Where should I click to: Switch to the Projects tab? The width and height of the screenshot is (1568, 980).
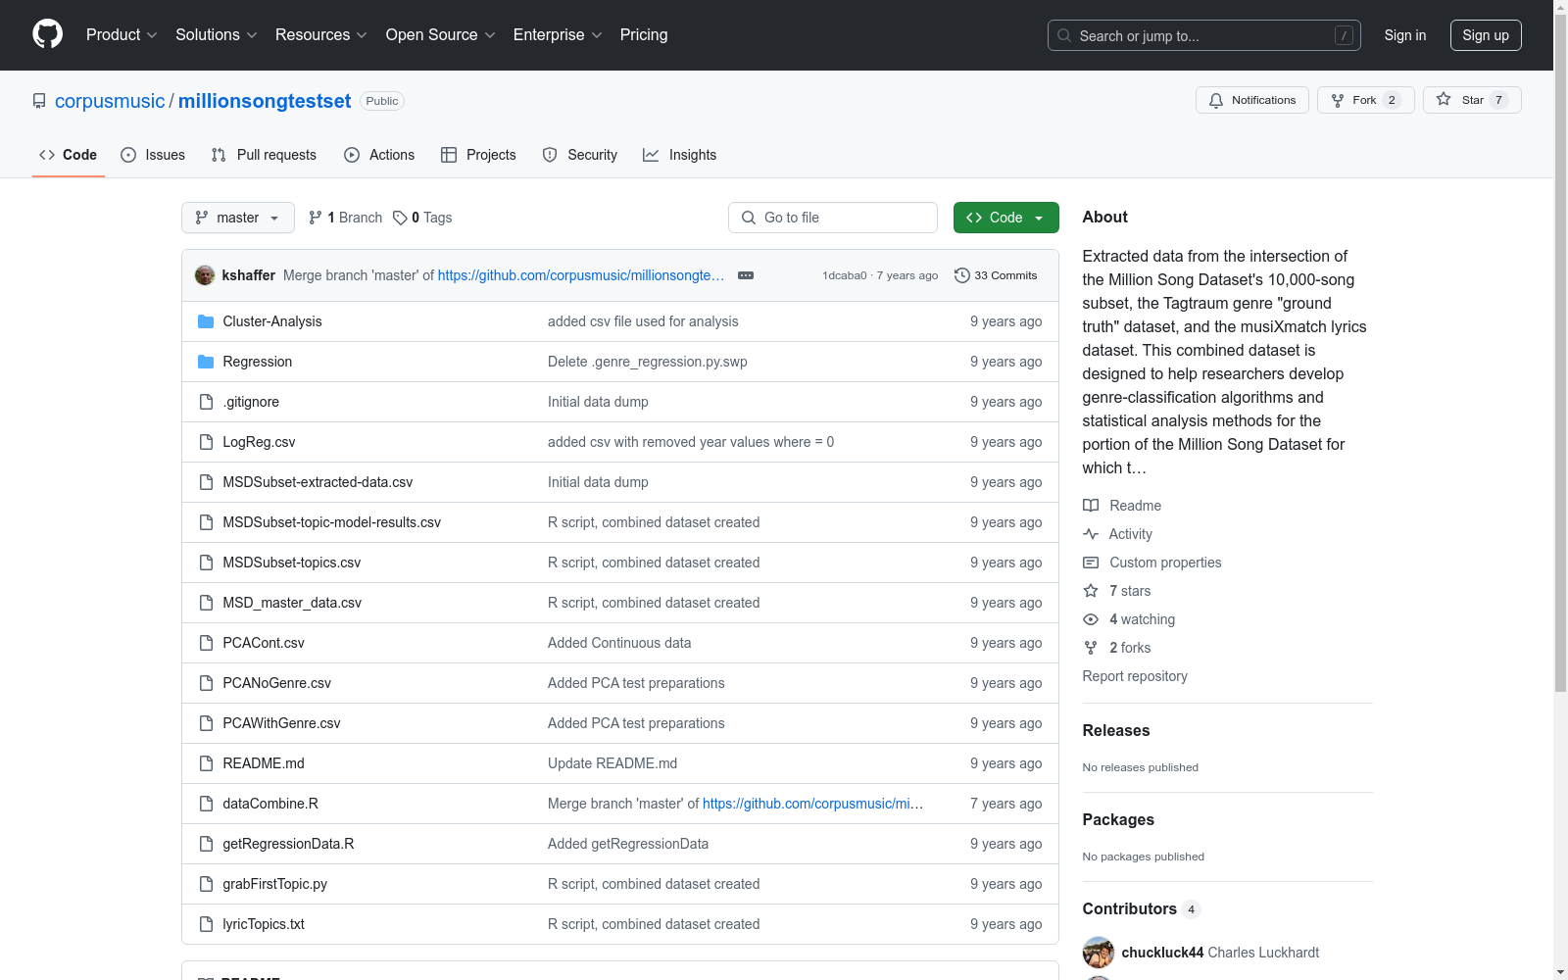click(478, 155)
